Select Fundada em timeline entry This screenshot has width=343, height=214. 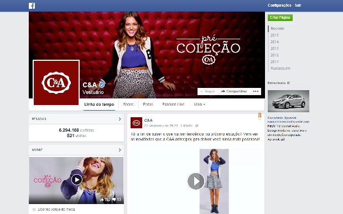[280, 68]
